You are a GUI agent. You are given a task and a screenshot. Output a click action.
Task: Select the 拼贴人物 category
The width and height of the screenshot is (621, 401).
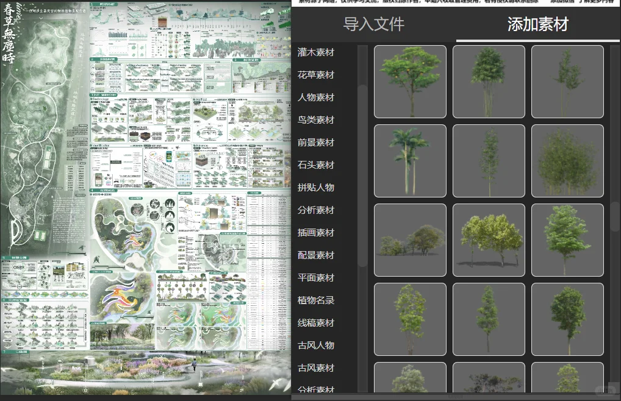click(x=315, y=188)
